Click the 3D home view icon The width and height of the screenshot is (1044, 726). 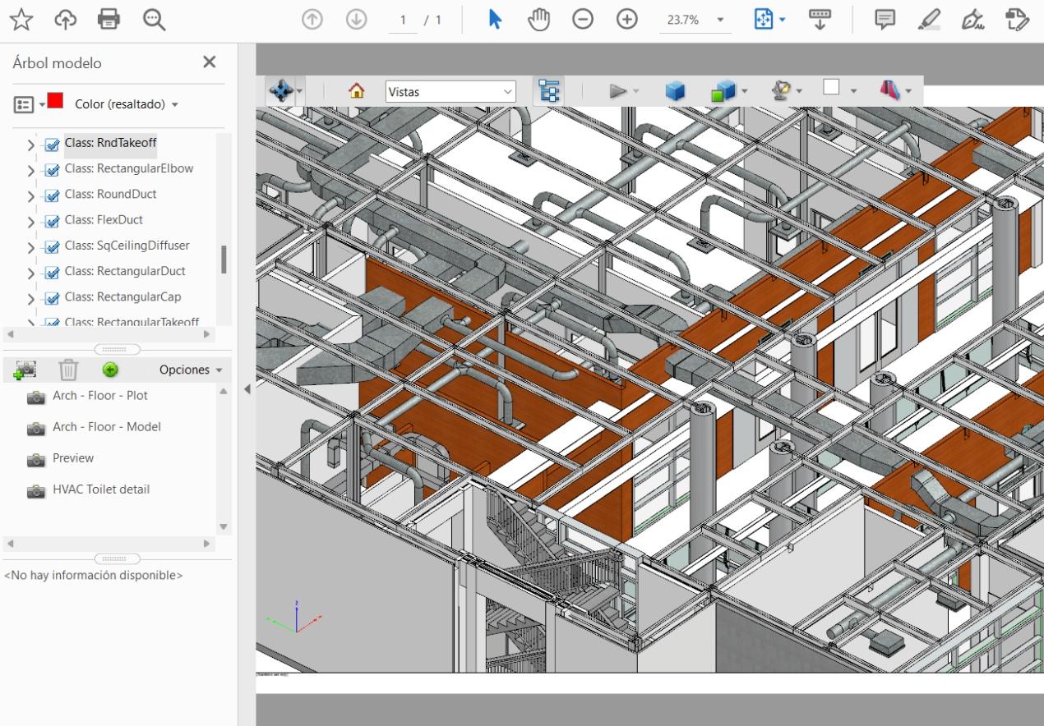point(357,91)
